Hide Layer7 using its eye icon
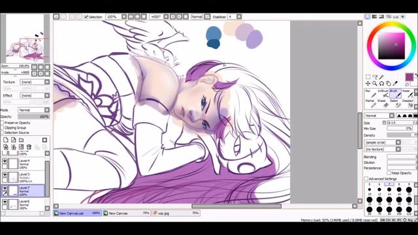 [x=5, y=189]
